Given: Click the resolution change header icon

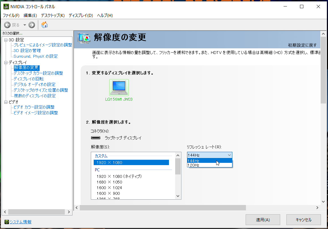Looking at the screenshot, I should (x=84, y=38).
